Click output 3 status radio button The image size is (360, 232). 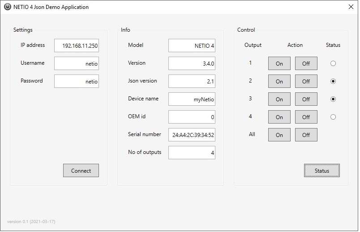point(333,99)
